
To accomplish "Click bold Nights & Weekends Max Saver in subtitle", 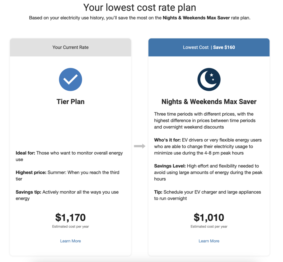I will click(196, 18).
